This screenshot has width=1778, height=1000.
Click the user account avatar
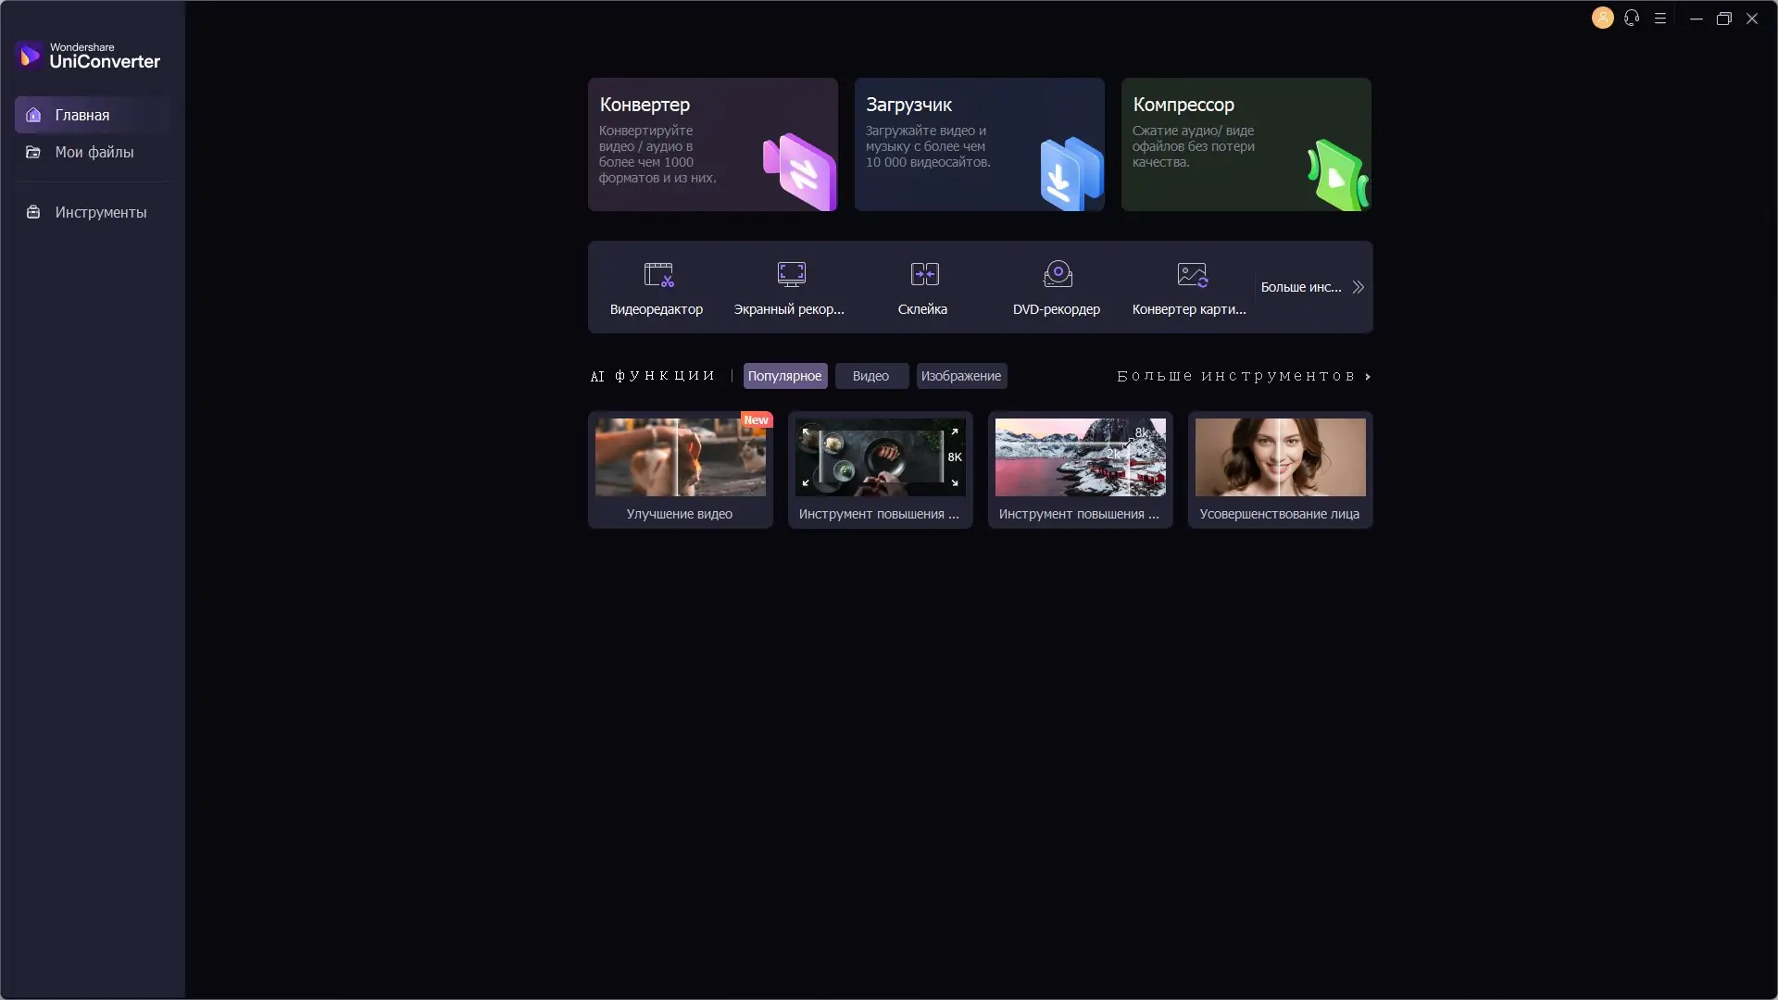(1602, 18)
